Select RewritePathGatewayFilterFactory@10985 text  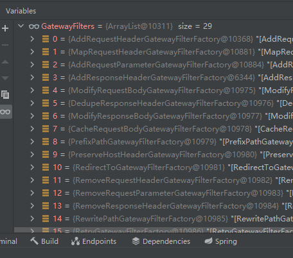(150, 219)
